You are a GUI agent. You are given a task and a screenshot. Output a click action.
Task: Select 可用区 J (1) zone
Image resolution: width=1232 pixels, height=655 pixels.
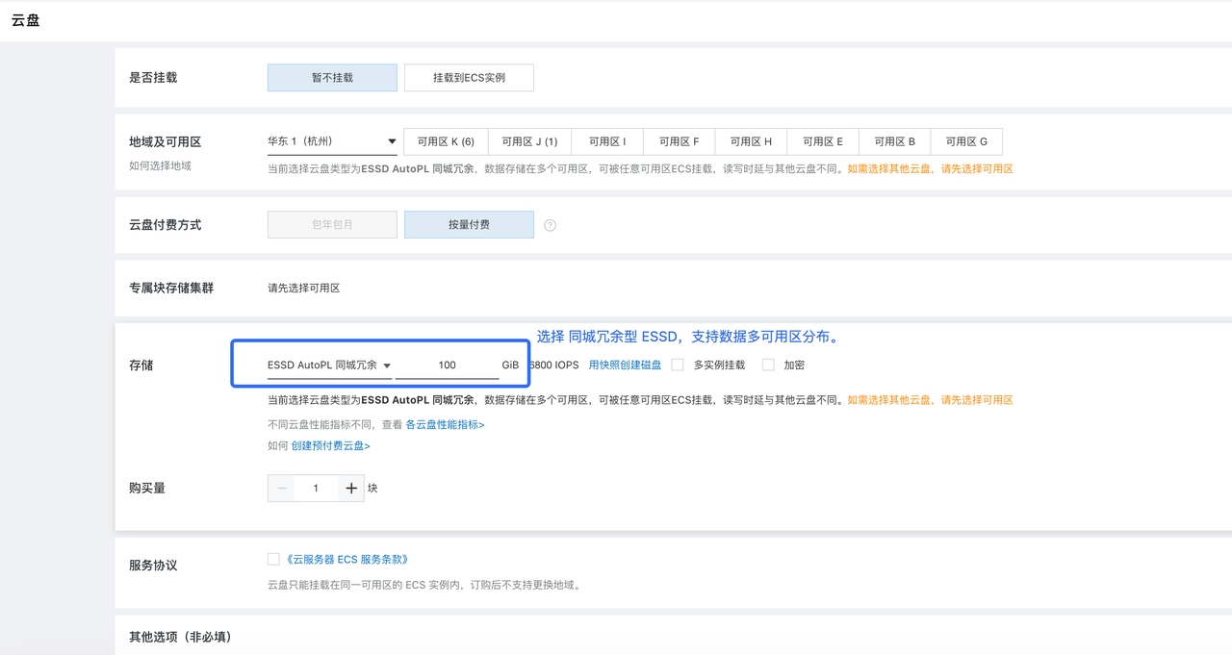pyautogui.click(x=529, y=141)
